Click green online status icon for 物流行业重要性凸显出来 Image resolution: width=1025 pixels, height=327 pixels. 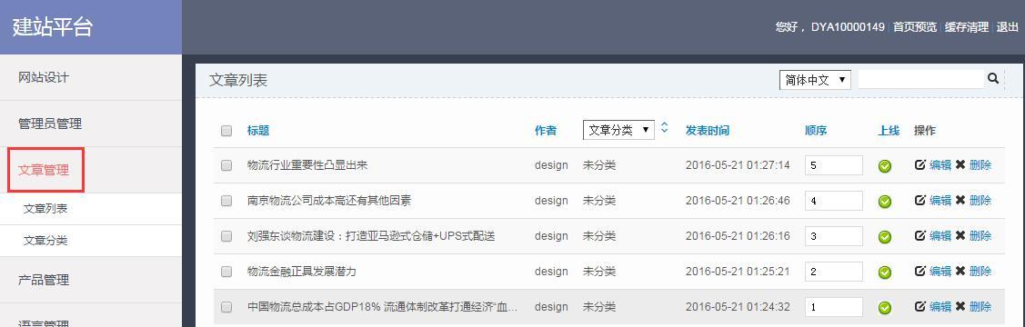[x=884, y=166]
